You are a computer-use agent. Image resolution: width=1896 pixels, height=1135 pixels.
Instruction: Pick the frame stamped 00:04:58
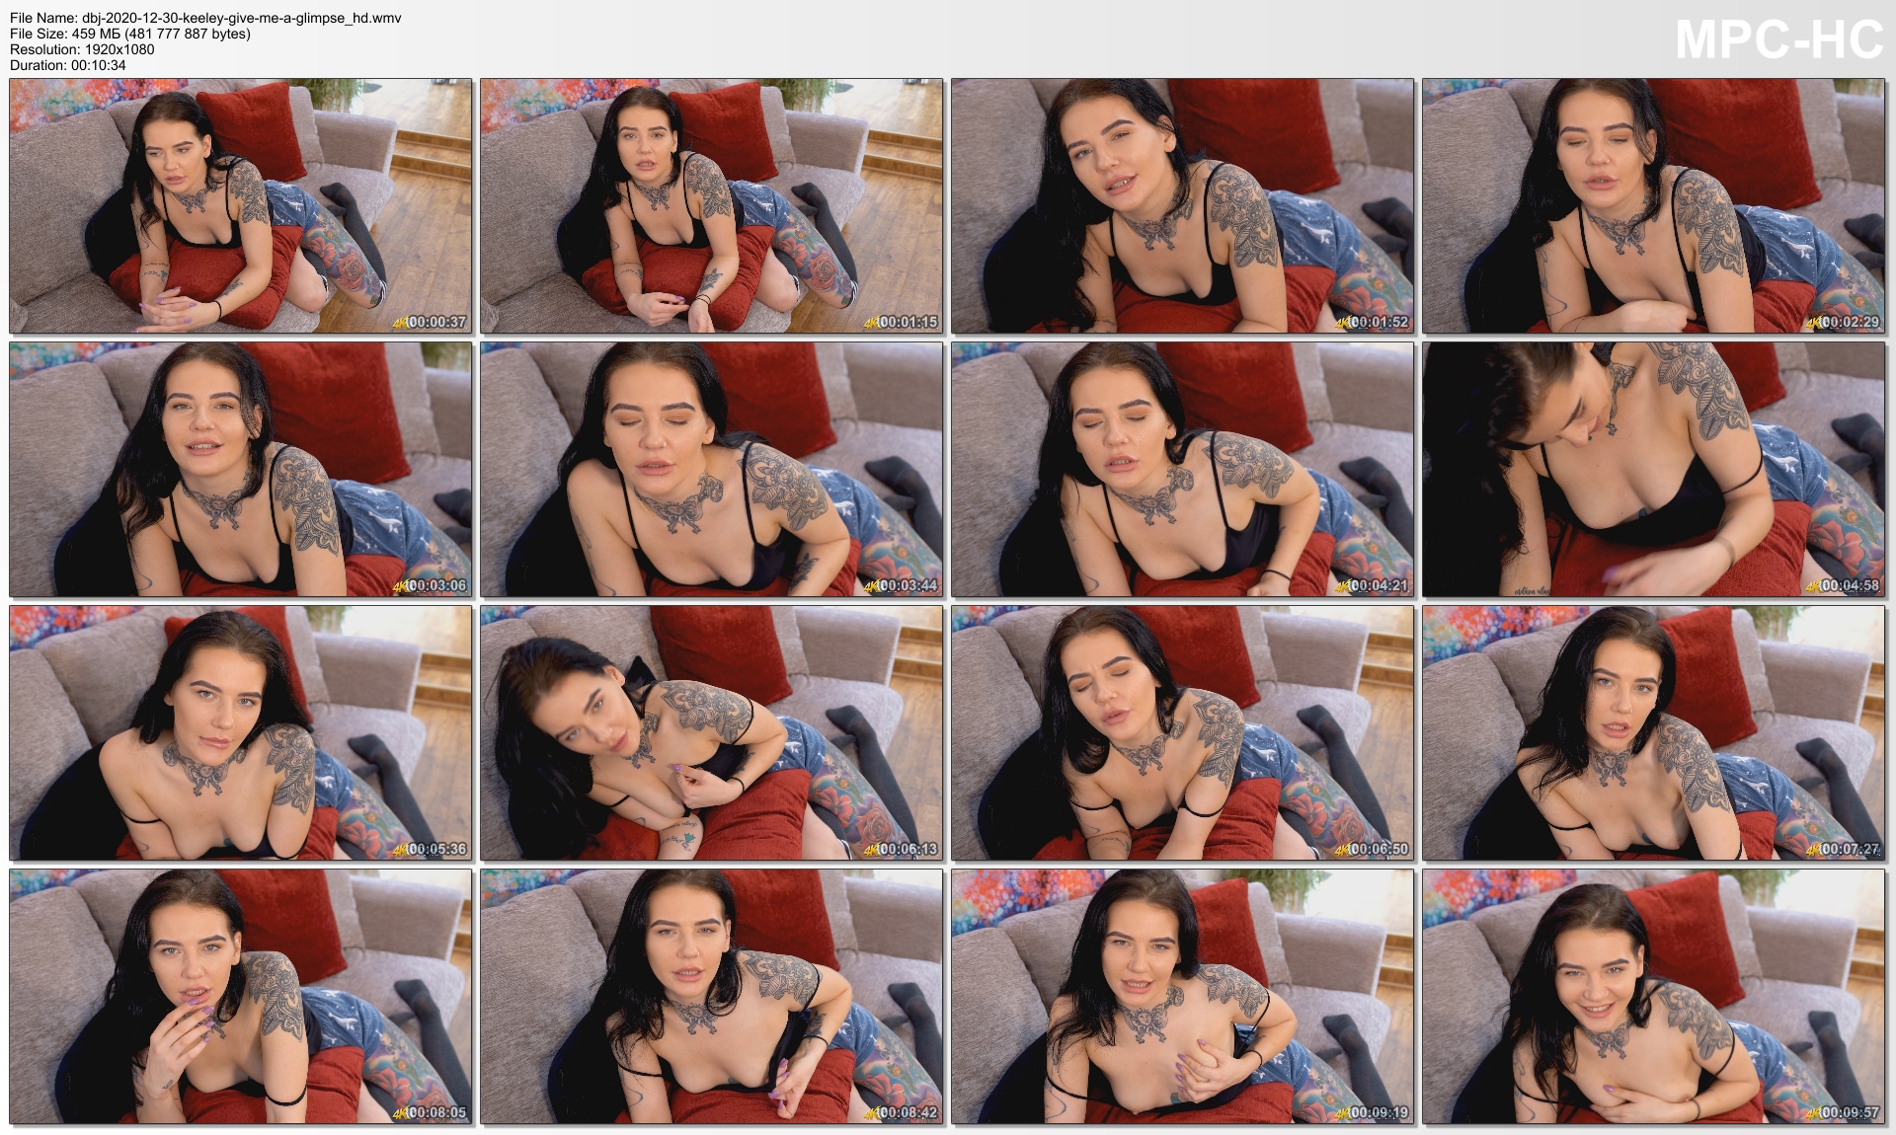point(1653,469)
